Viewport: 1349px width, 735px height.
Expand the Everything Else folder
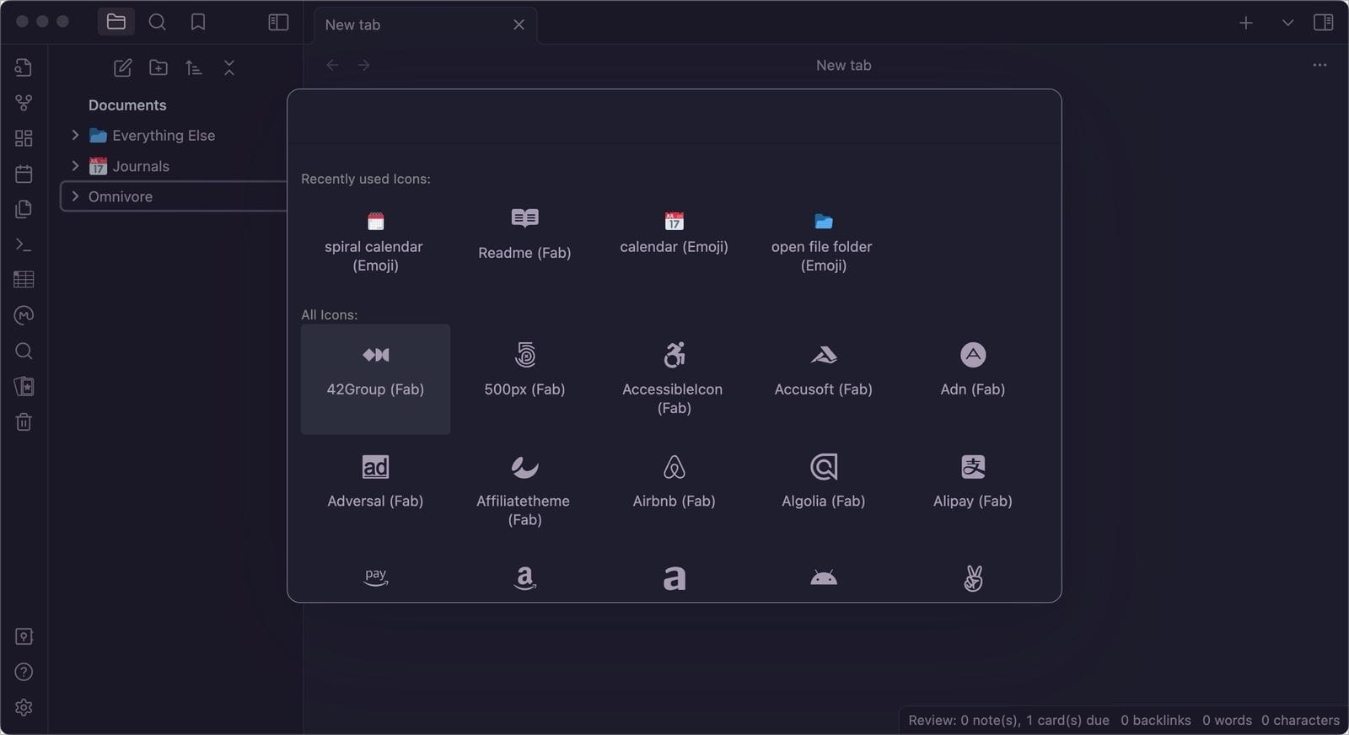[75, 135]
